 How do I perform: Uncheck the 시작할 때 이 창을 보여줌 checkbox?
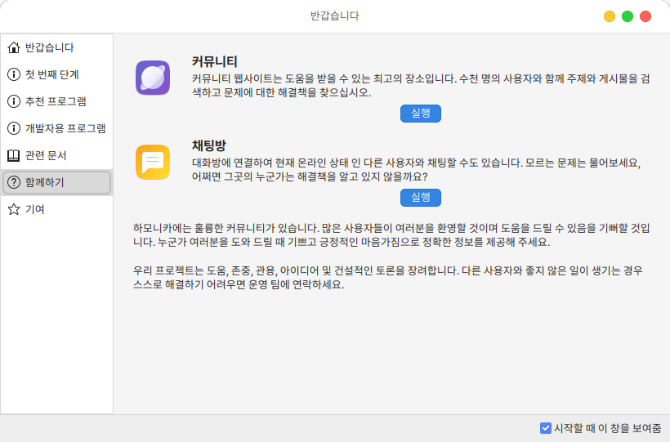point(546,427)
